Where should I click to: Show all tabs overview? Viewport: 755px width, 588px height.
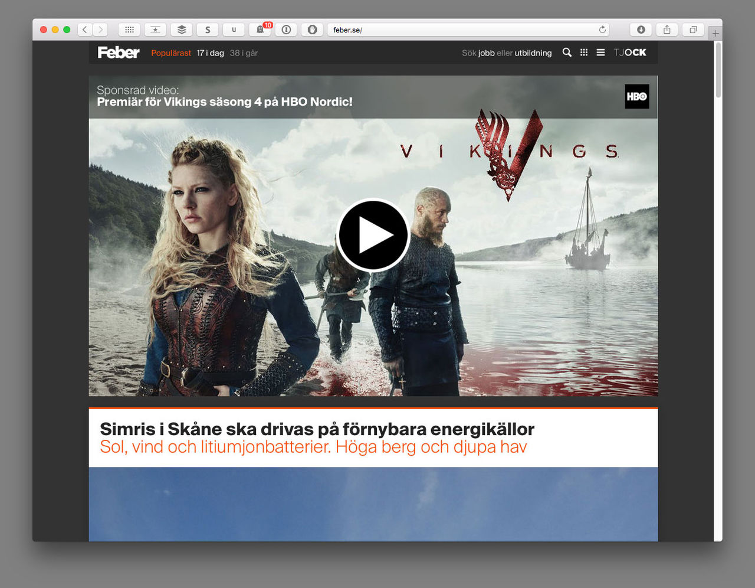[693, 30]
